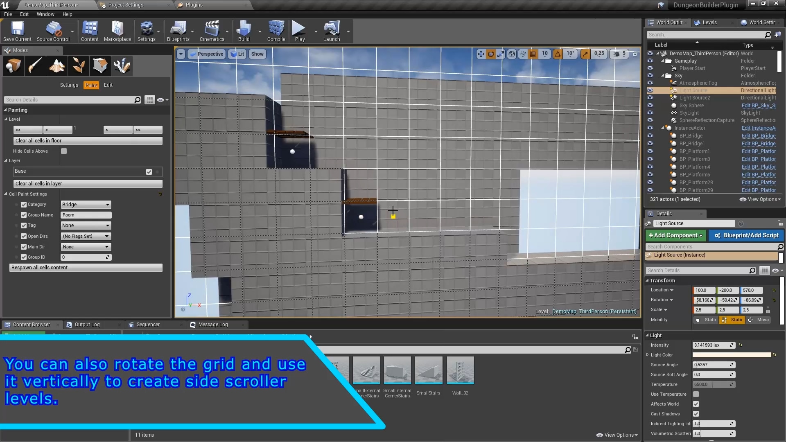Switch to Foliage mode in Modes panel
The image size is (786, 442).
pyautogui.click(x=78, y=65)
